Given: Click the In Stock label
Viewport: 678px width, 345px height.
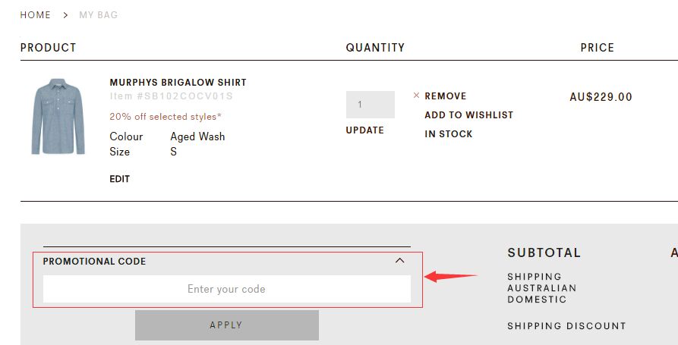Looking at the screenshot, I should click(449, 134).
